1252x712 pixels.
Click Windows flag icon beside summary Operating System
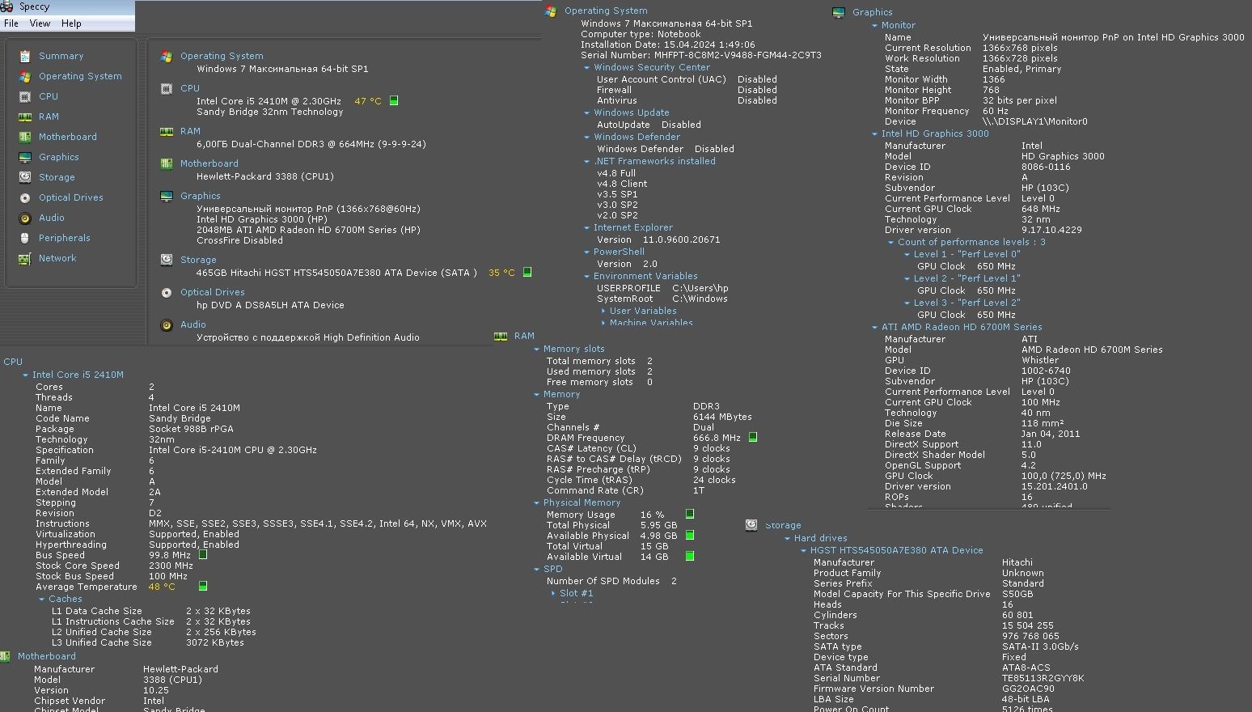coord(167,57)
